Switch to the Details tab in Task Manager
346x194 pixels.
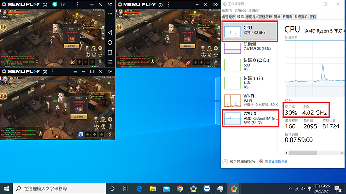click(301, 17)
